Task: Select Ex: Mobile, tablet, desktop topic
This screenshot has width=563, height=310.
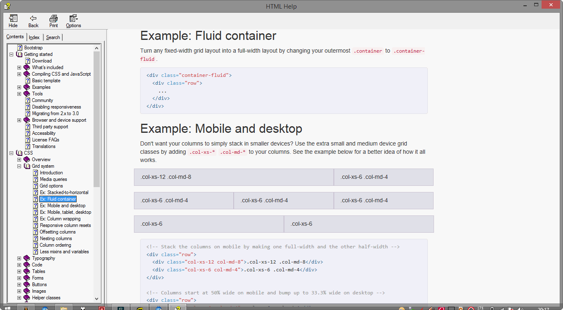Action: (66, 212)
